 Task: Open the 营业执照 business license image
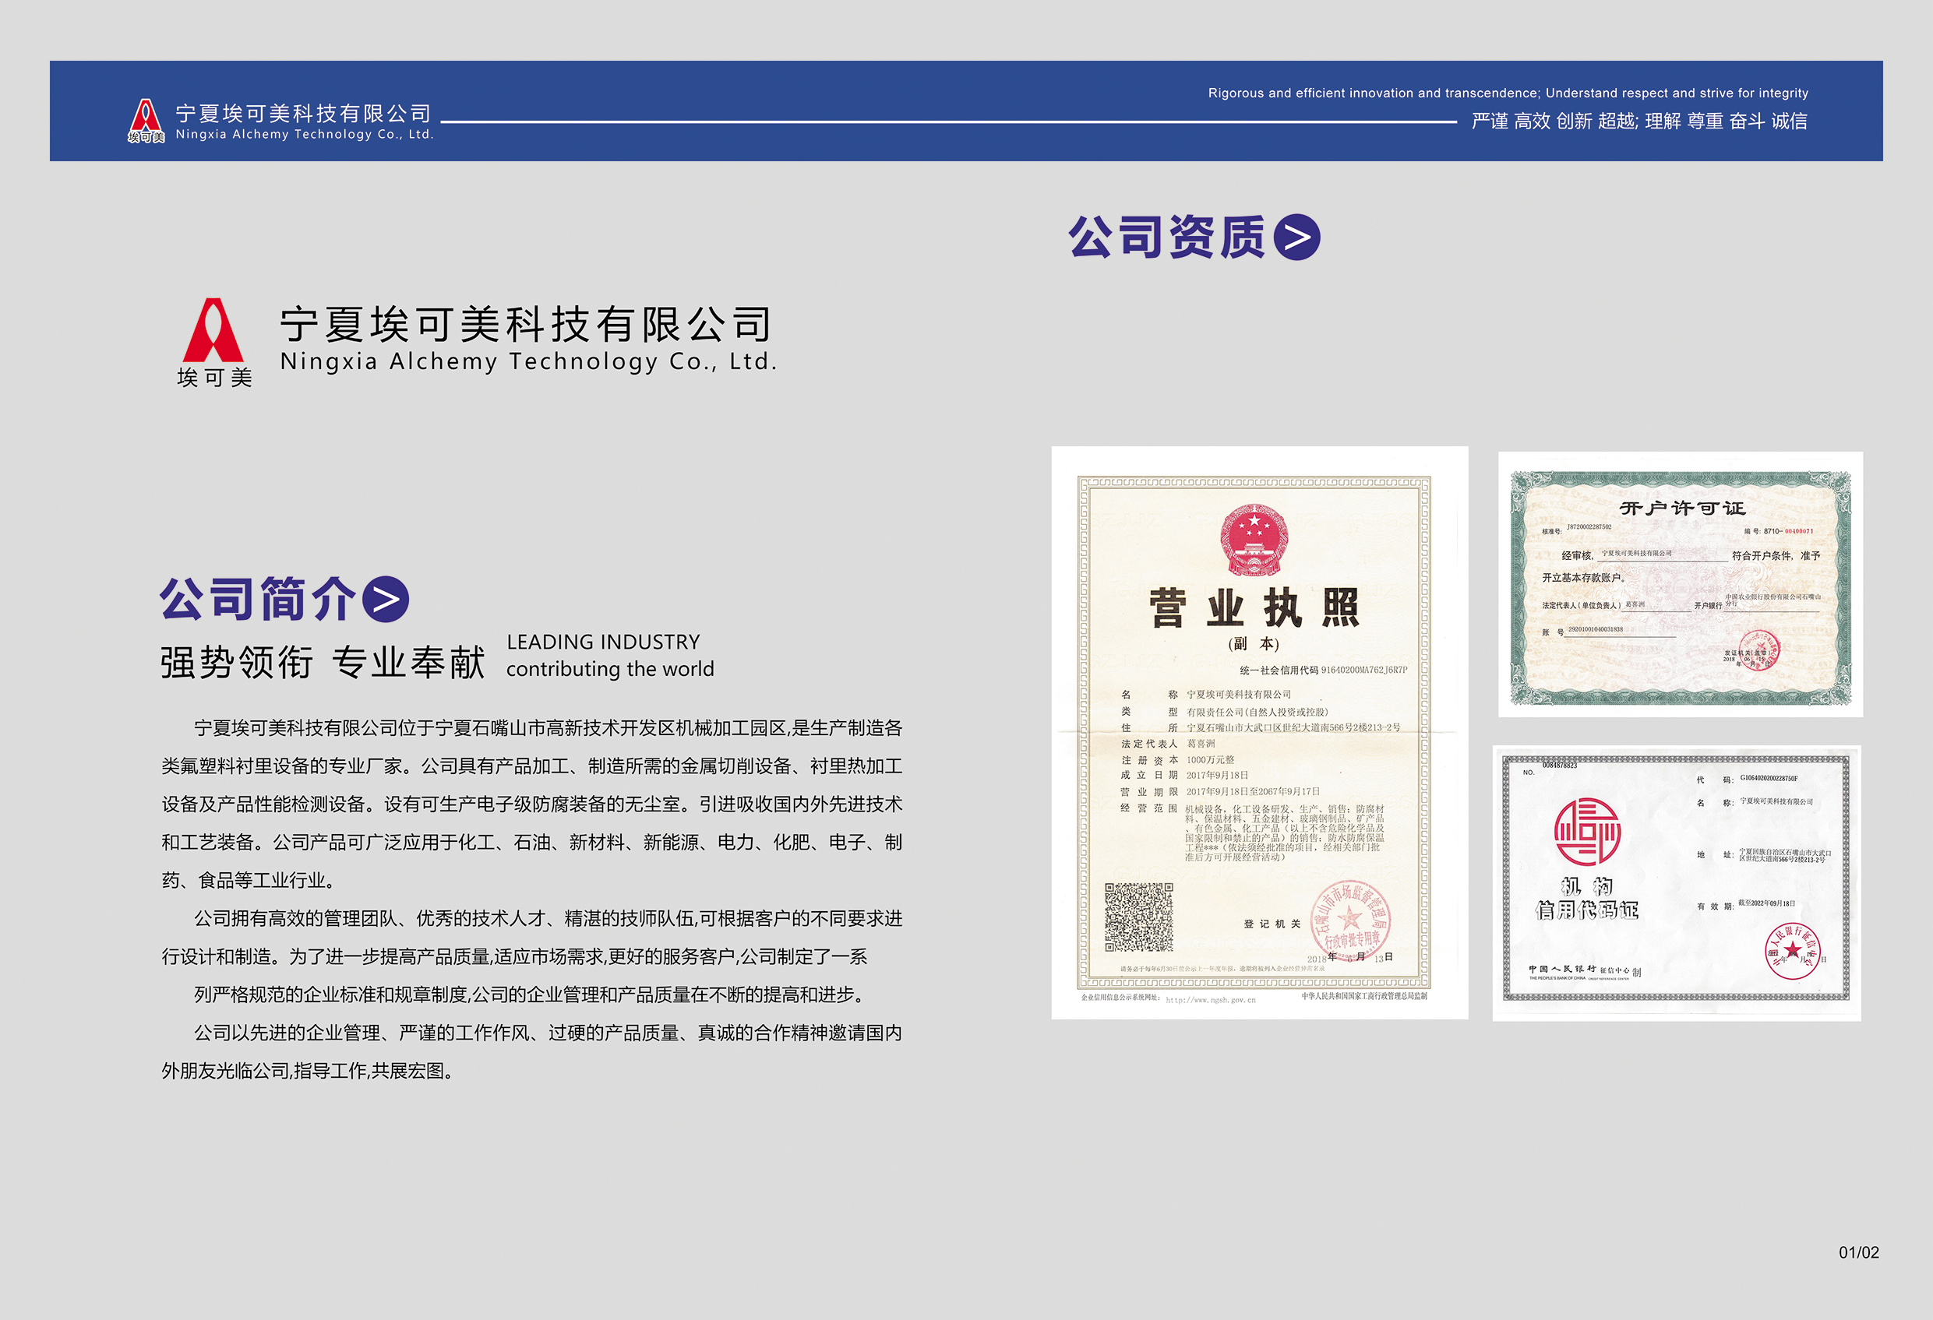[1259, 732]
